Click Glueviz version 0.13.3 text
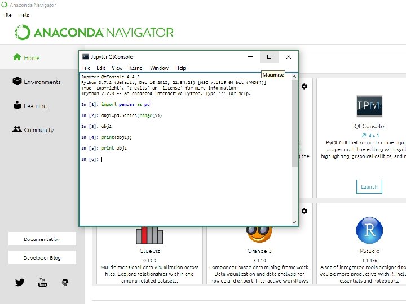 coord(149,260)
